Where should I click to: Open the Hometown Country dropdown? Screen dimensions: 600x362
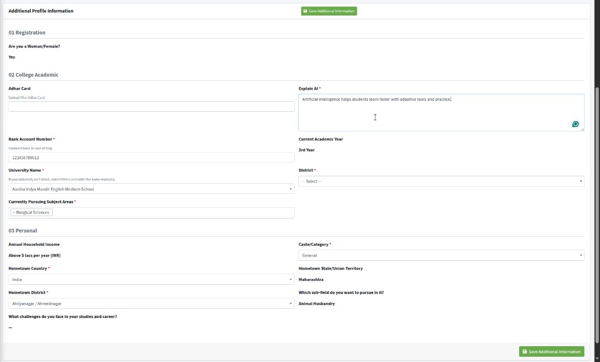tap(151, 279)
